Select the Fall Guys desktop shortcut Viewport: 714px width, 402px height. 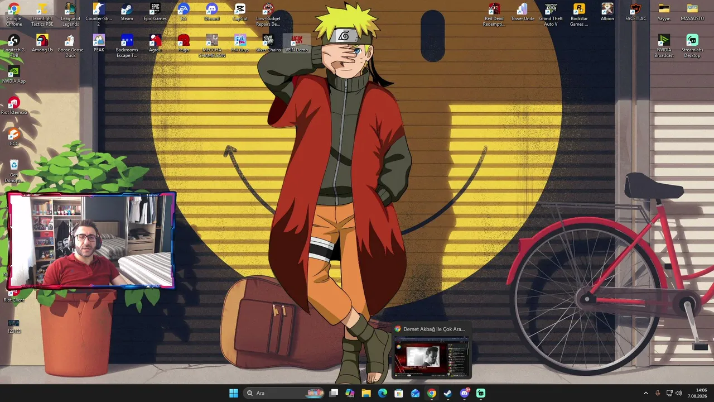(240, 44)
